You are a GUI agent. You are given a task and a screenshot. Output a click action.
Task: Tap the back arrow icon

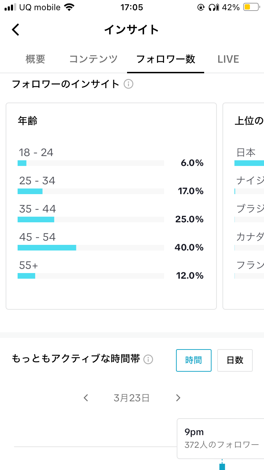tap(15, 30)
